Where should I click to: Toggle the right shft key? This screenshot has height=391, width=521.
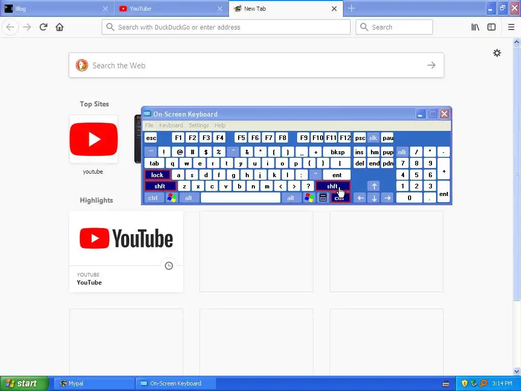(x=333, y=186)
